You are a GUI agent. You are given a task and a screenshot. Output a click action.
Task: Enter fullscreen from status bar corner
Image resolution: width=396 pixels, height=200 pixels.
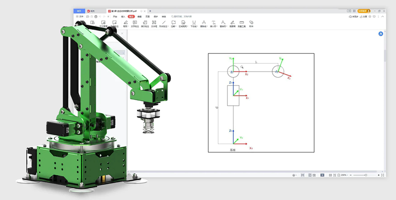(x=382, y=175)
